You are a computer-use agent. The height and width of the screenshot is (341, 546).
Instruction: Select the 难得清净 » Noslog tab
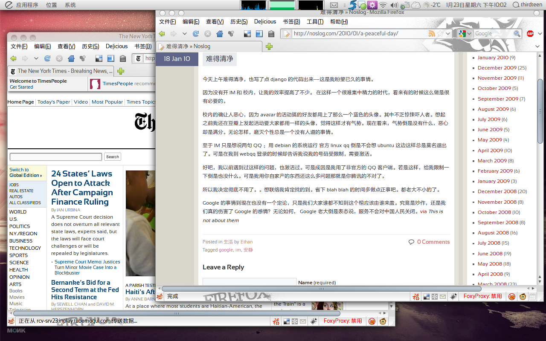209,46
